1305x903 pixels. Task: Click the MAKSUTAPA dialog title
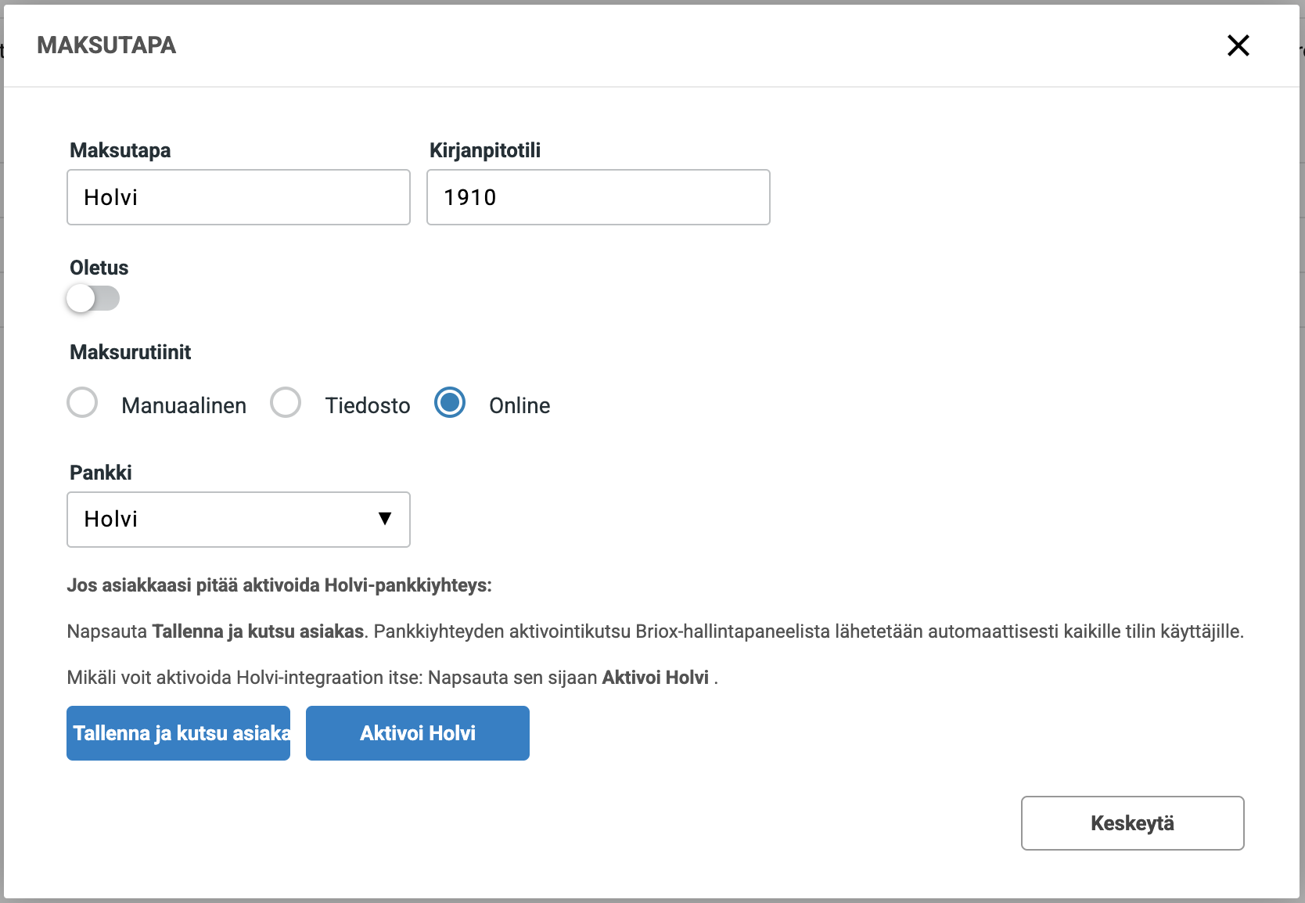[106, 45]
